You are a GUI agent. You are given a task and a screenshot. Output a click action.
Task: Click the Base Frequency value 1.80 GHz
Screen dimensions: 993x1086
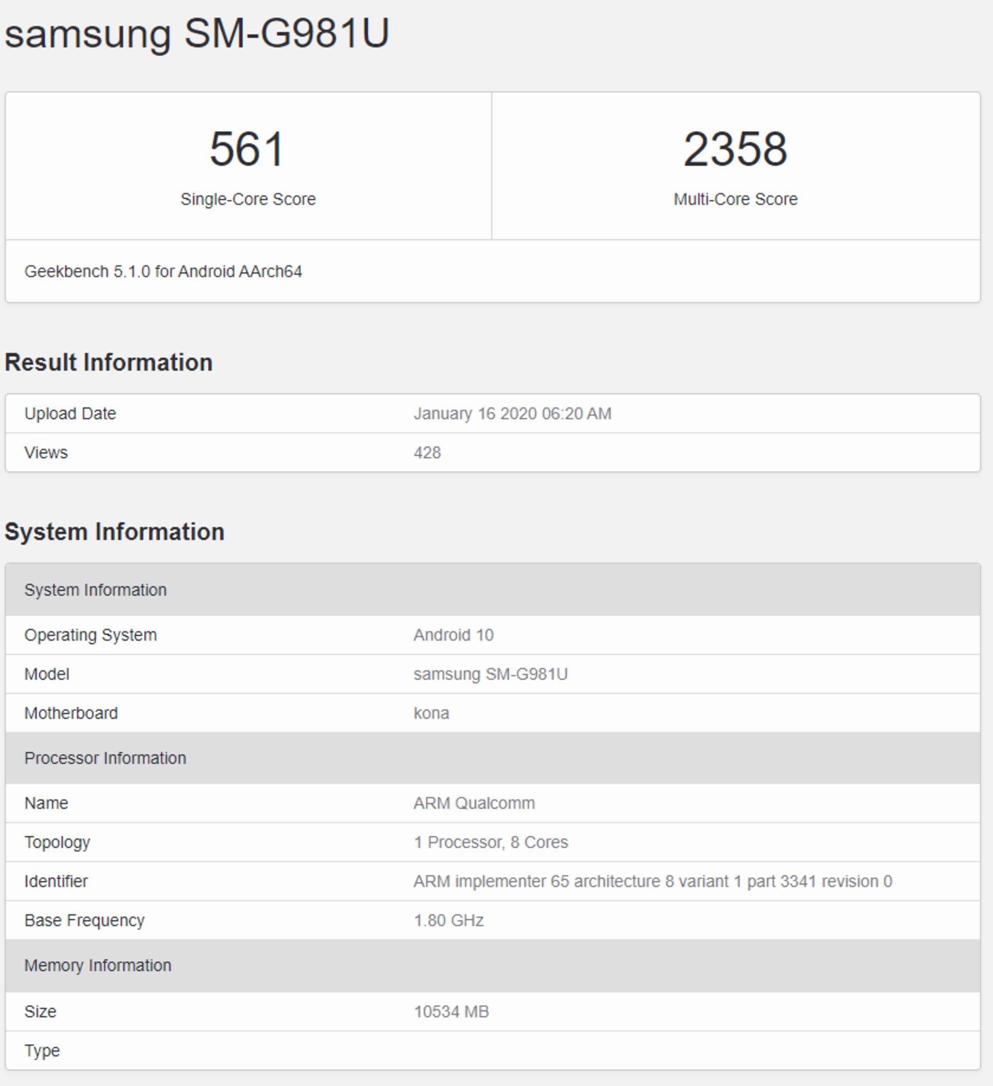point(447,920)
